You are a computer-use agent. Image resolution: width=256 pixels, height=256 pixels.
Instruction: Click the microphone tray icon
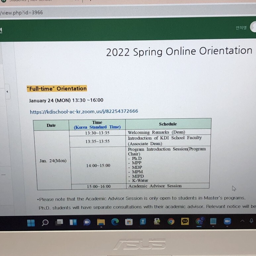(x=251, y=221)
